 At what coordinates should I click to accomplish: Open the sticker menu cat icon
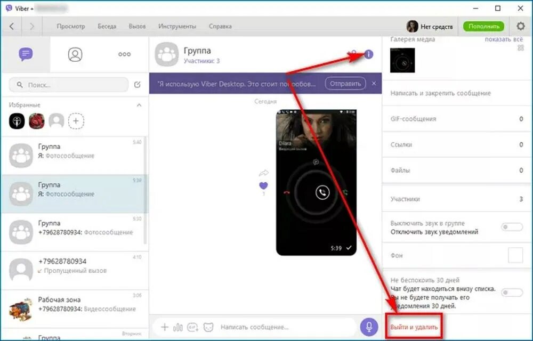[208, 327]
